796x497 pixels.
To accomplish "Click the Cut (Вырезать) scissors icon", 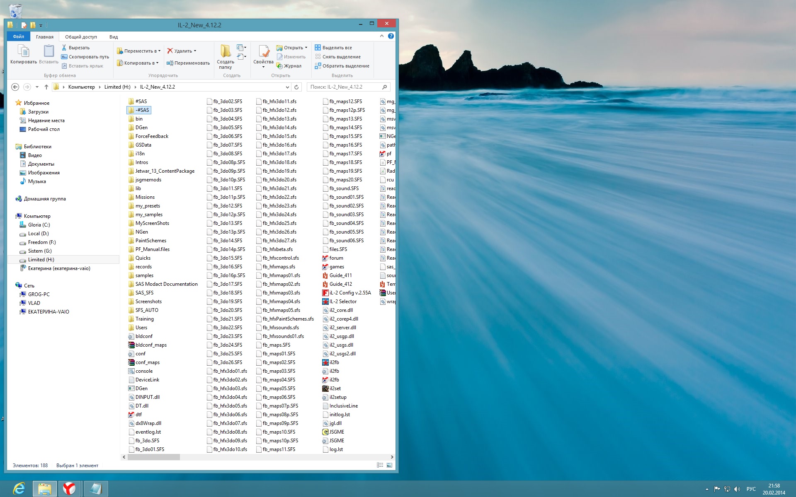I will coord(64,48).
